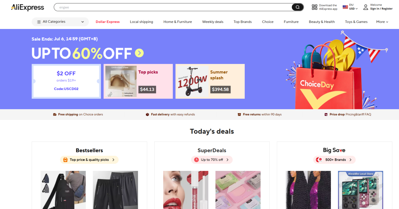
Task: Click the Bestsellers orange badge icon
Action: [65, 160]
